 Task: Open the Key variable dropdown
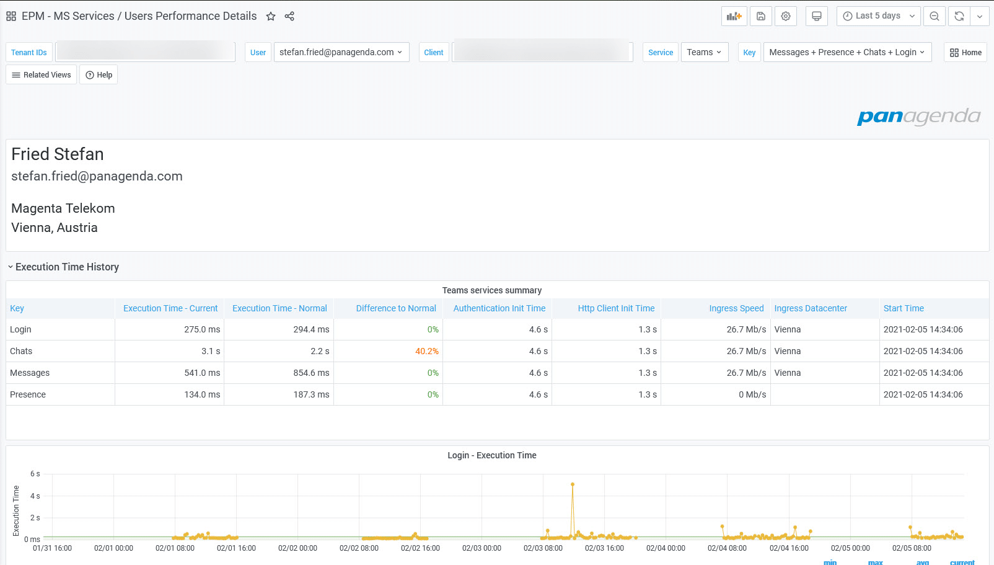847,52
